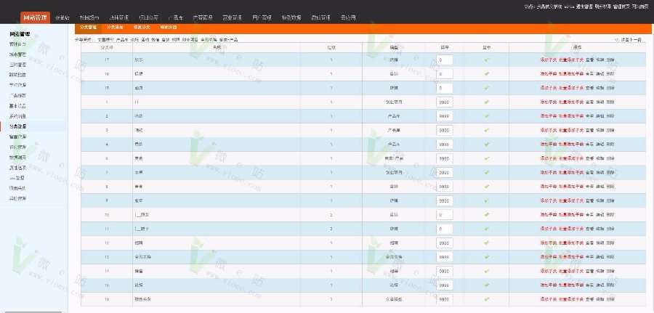
Task: Click green check icon in row ID 10
Action: [x=486, y=215]
